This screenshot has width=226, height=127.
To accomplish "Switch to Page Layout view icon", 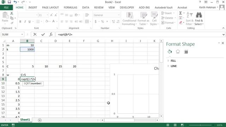I will 175,125.
